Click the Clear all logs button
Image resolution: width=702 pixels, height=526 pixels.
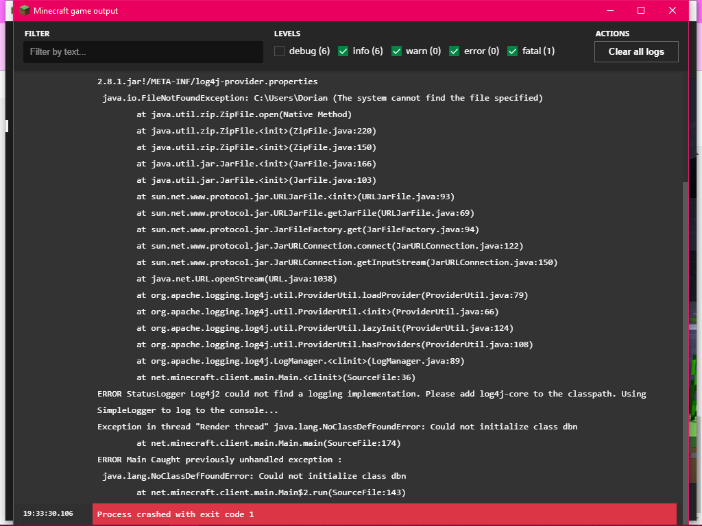(x=636, y=51)
